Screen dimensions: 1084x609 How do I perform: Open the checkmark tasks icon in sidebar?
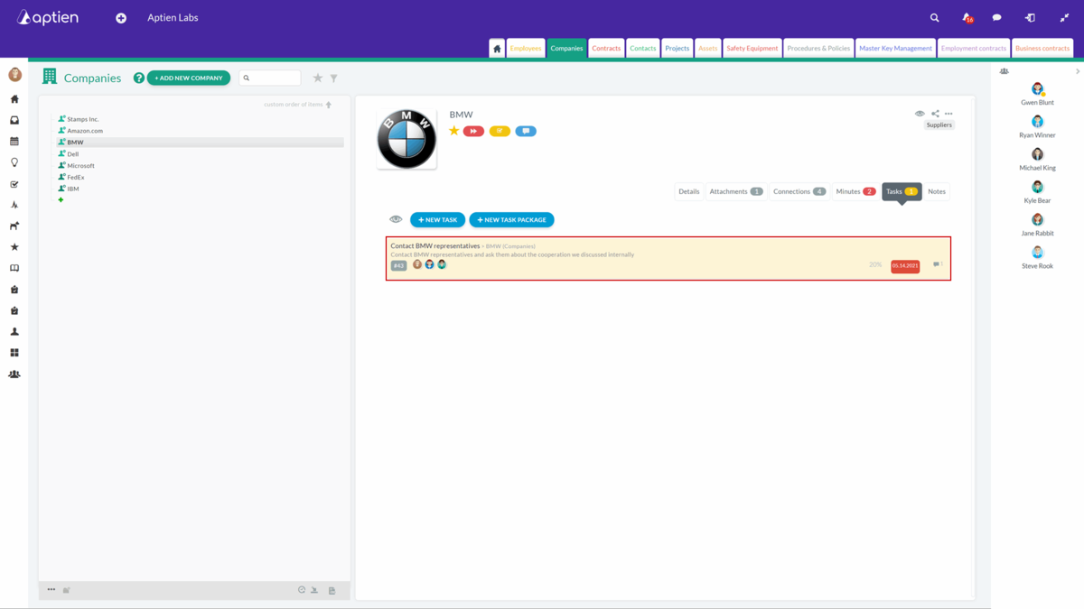pyautogui.click(x=14, y=184)
